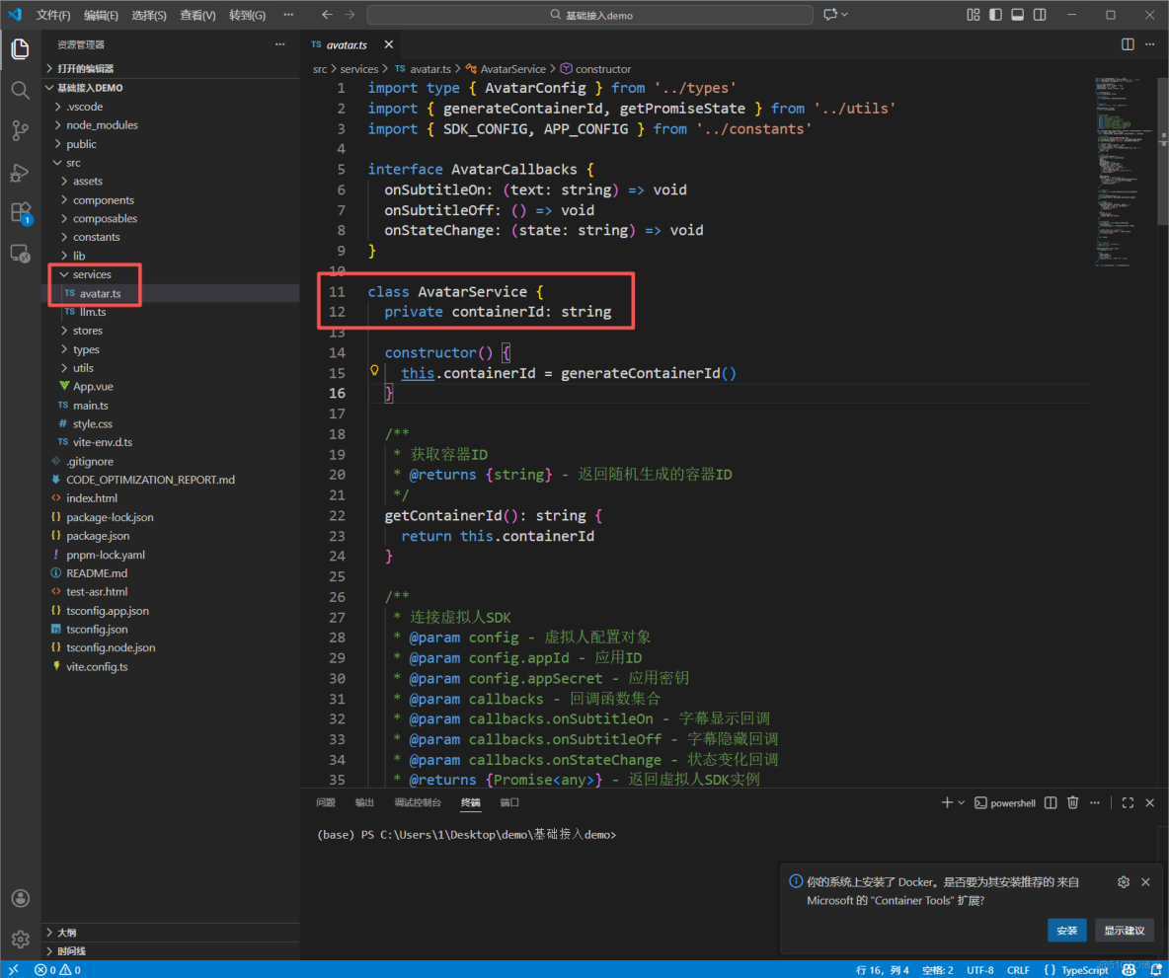Maximize the terminal panel size
The image size is (1169, 978).
click(x=1128, y=803)
